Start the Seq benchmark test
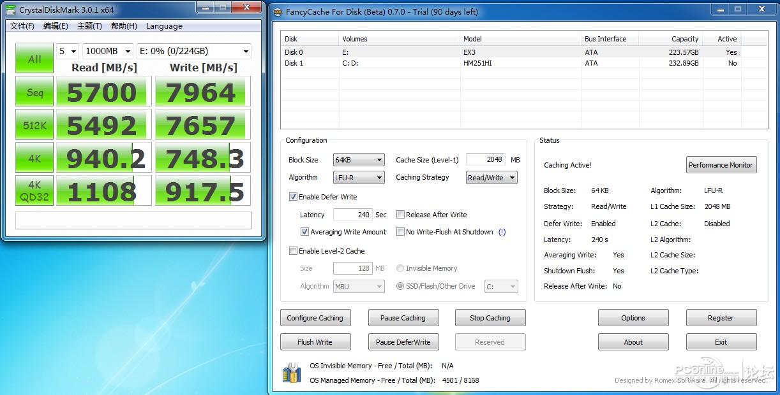The image size is (780, 395). [34, 92]
